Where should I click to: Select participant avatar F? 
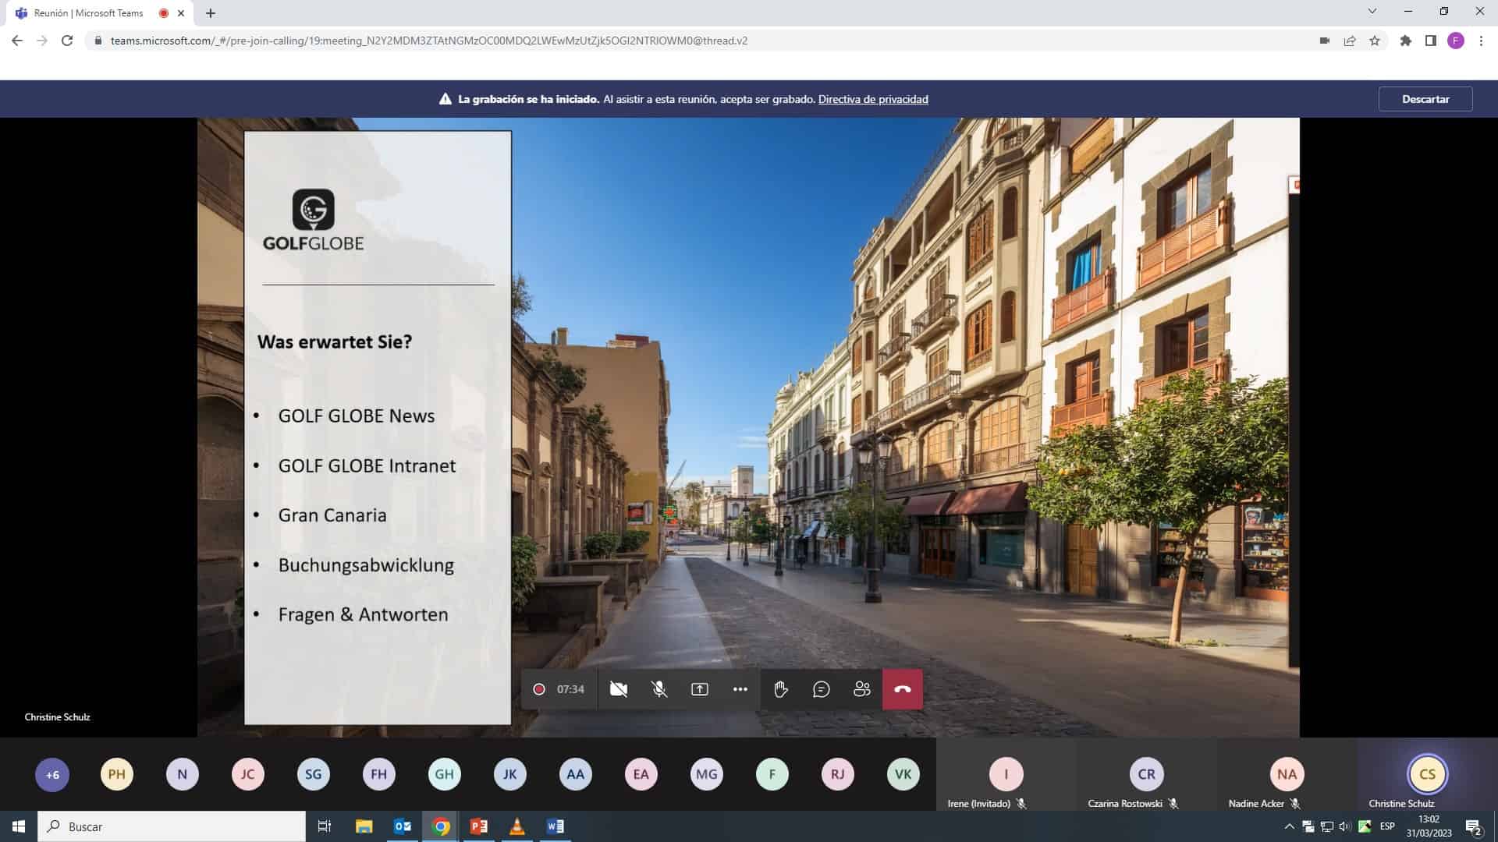click(772, 774)
